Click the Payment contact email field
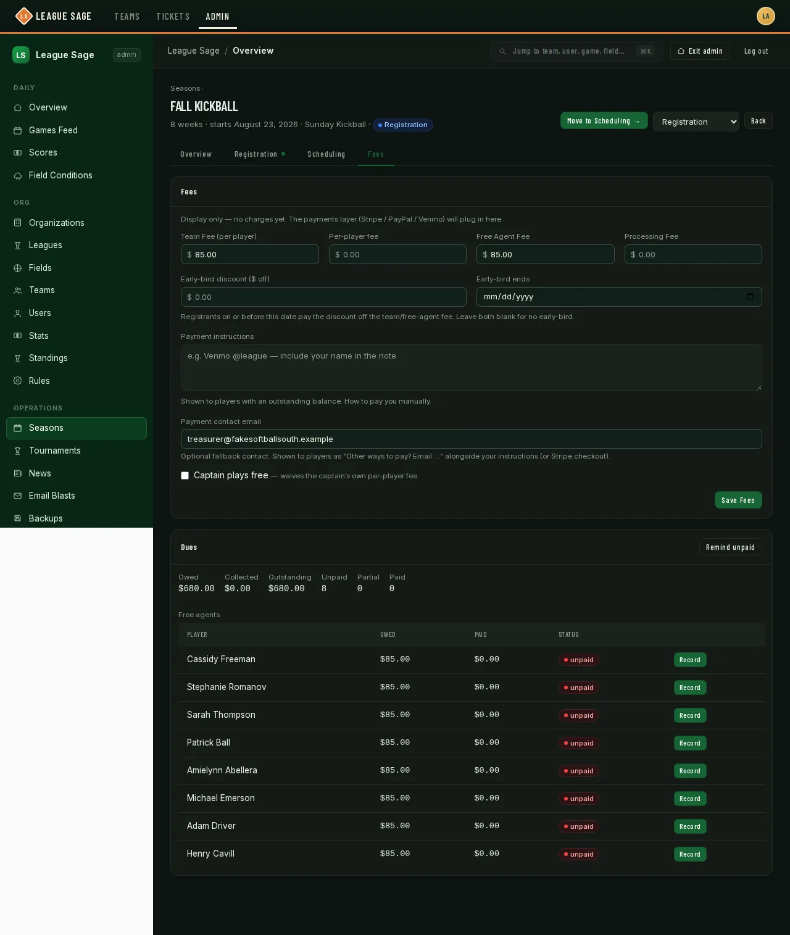790x935 pixels. click(471, 439)
